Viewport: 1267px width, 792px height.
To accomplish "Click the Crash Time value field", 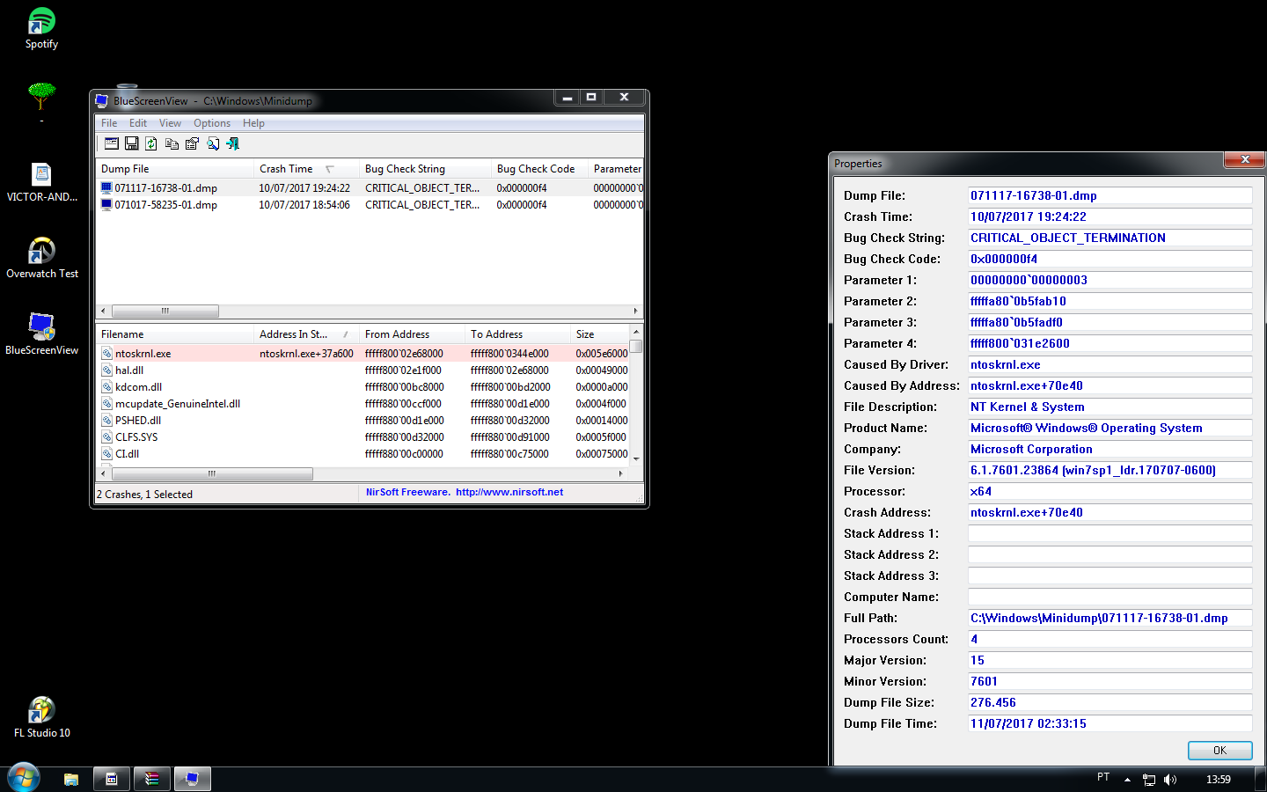I will point(1110,216).
